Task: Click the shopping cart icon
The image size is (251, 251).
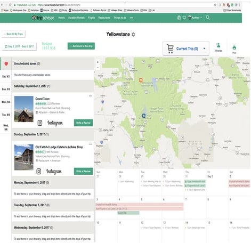Action: [170, 48]
